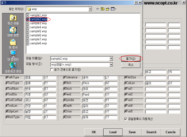This screenshot has width=187, height=137.
Task: Click the #ToolNum cell field E7
Action: 50,89
